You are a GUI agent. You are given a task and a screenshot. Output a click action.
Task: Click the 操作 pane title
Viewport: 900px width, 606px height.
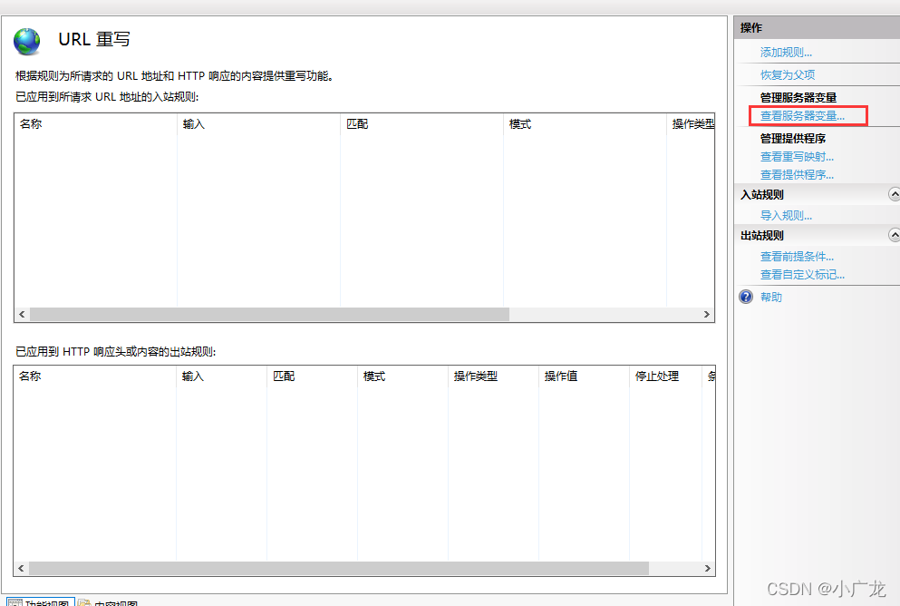750,27
